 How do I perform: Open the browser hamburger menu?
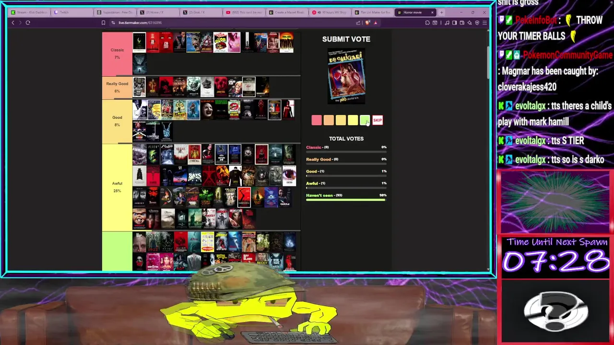coord(484,23)
